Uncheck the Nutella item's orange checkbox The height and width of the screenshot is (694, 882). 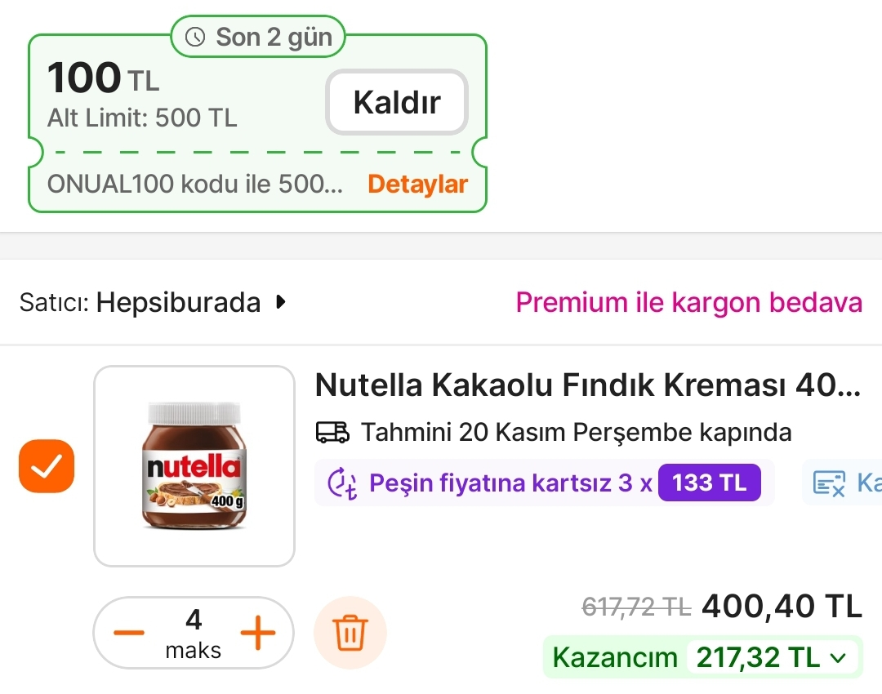[x=47, y=466]
